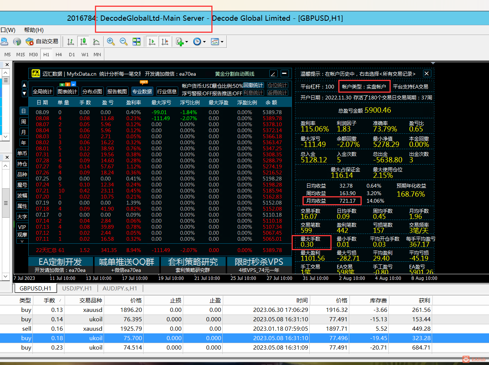Screen dimensions: 489x365
Task: Toggle the 自动交易 auto trading button
Action: coord(42,41)
